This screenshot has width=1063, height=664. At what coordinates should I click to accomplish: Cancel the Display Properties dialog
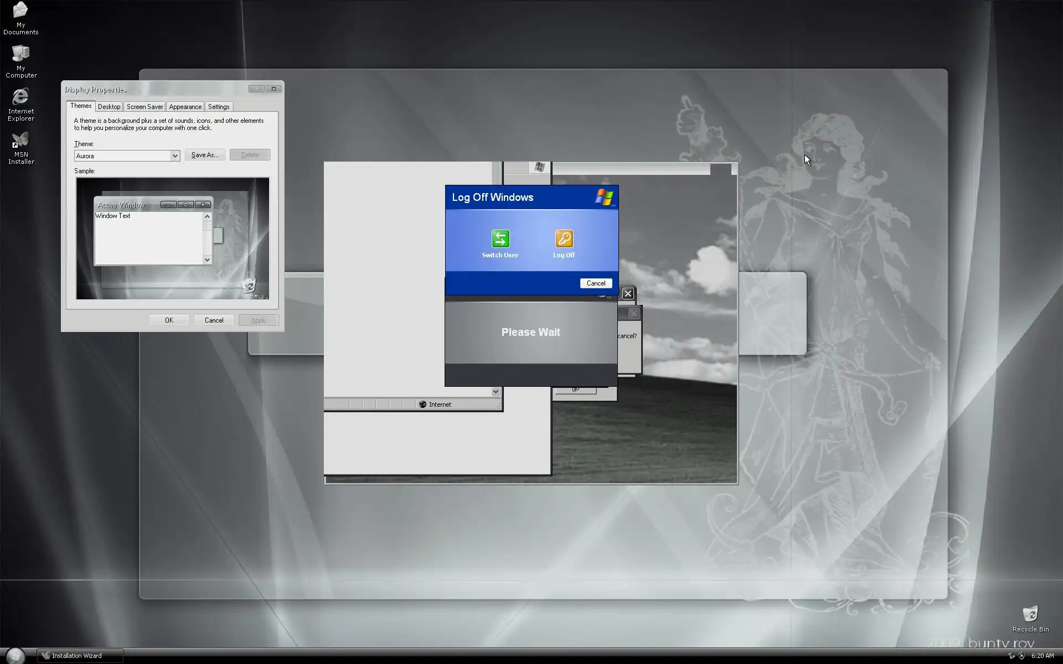click(214, 320)
